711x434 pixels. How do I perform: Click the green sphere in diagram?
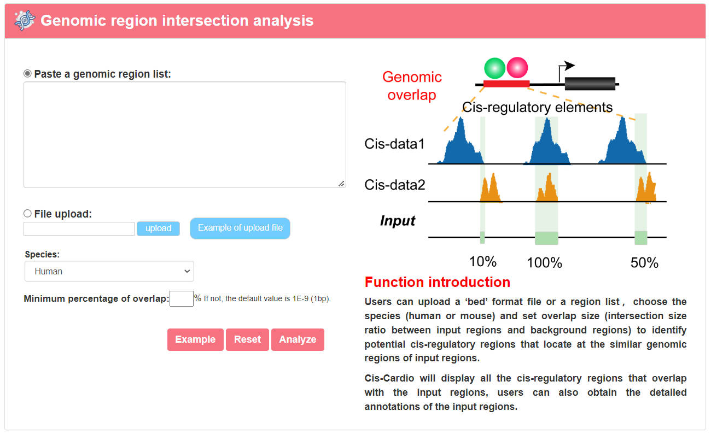(495, 68)
